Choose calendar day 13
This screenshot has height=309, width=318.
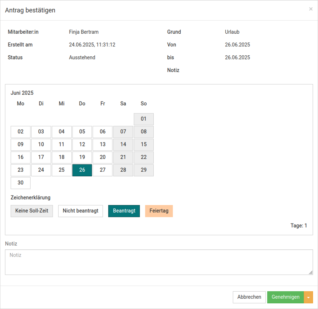point(103,145)
